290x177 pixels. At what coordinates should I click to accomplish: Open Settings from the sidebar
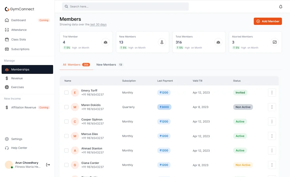17,139
